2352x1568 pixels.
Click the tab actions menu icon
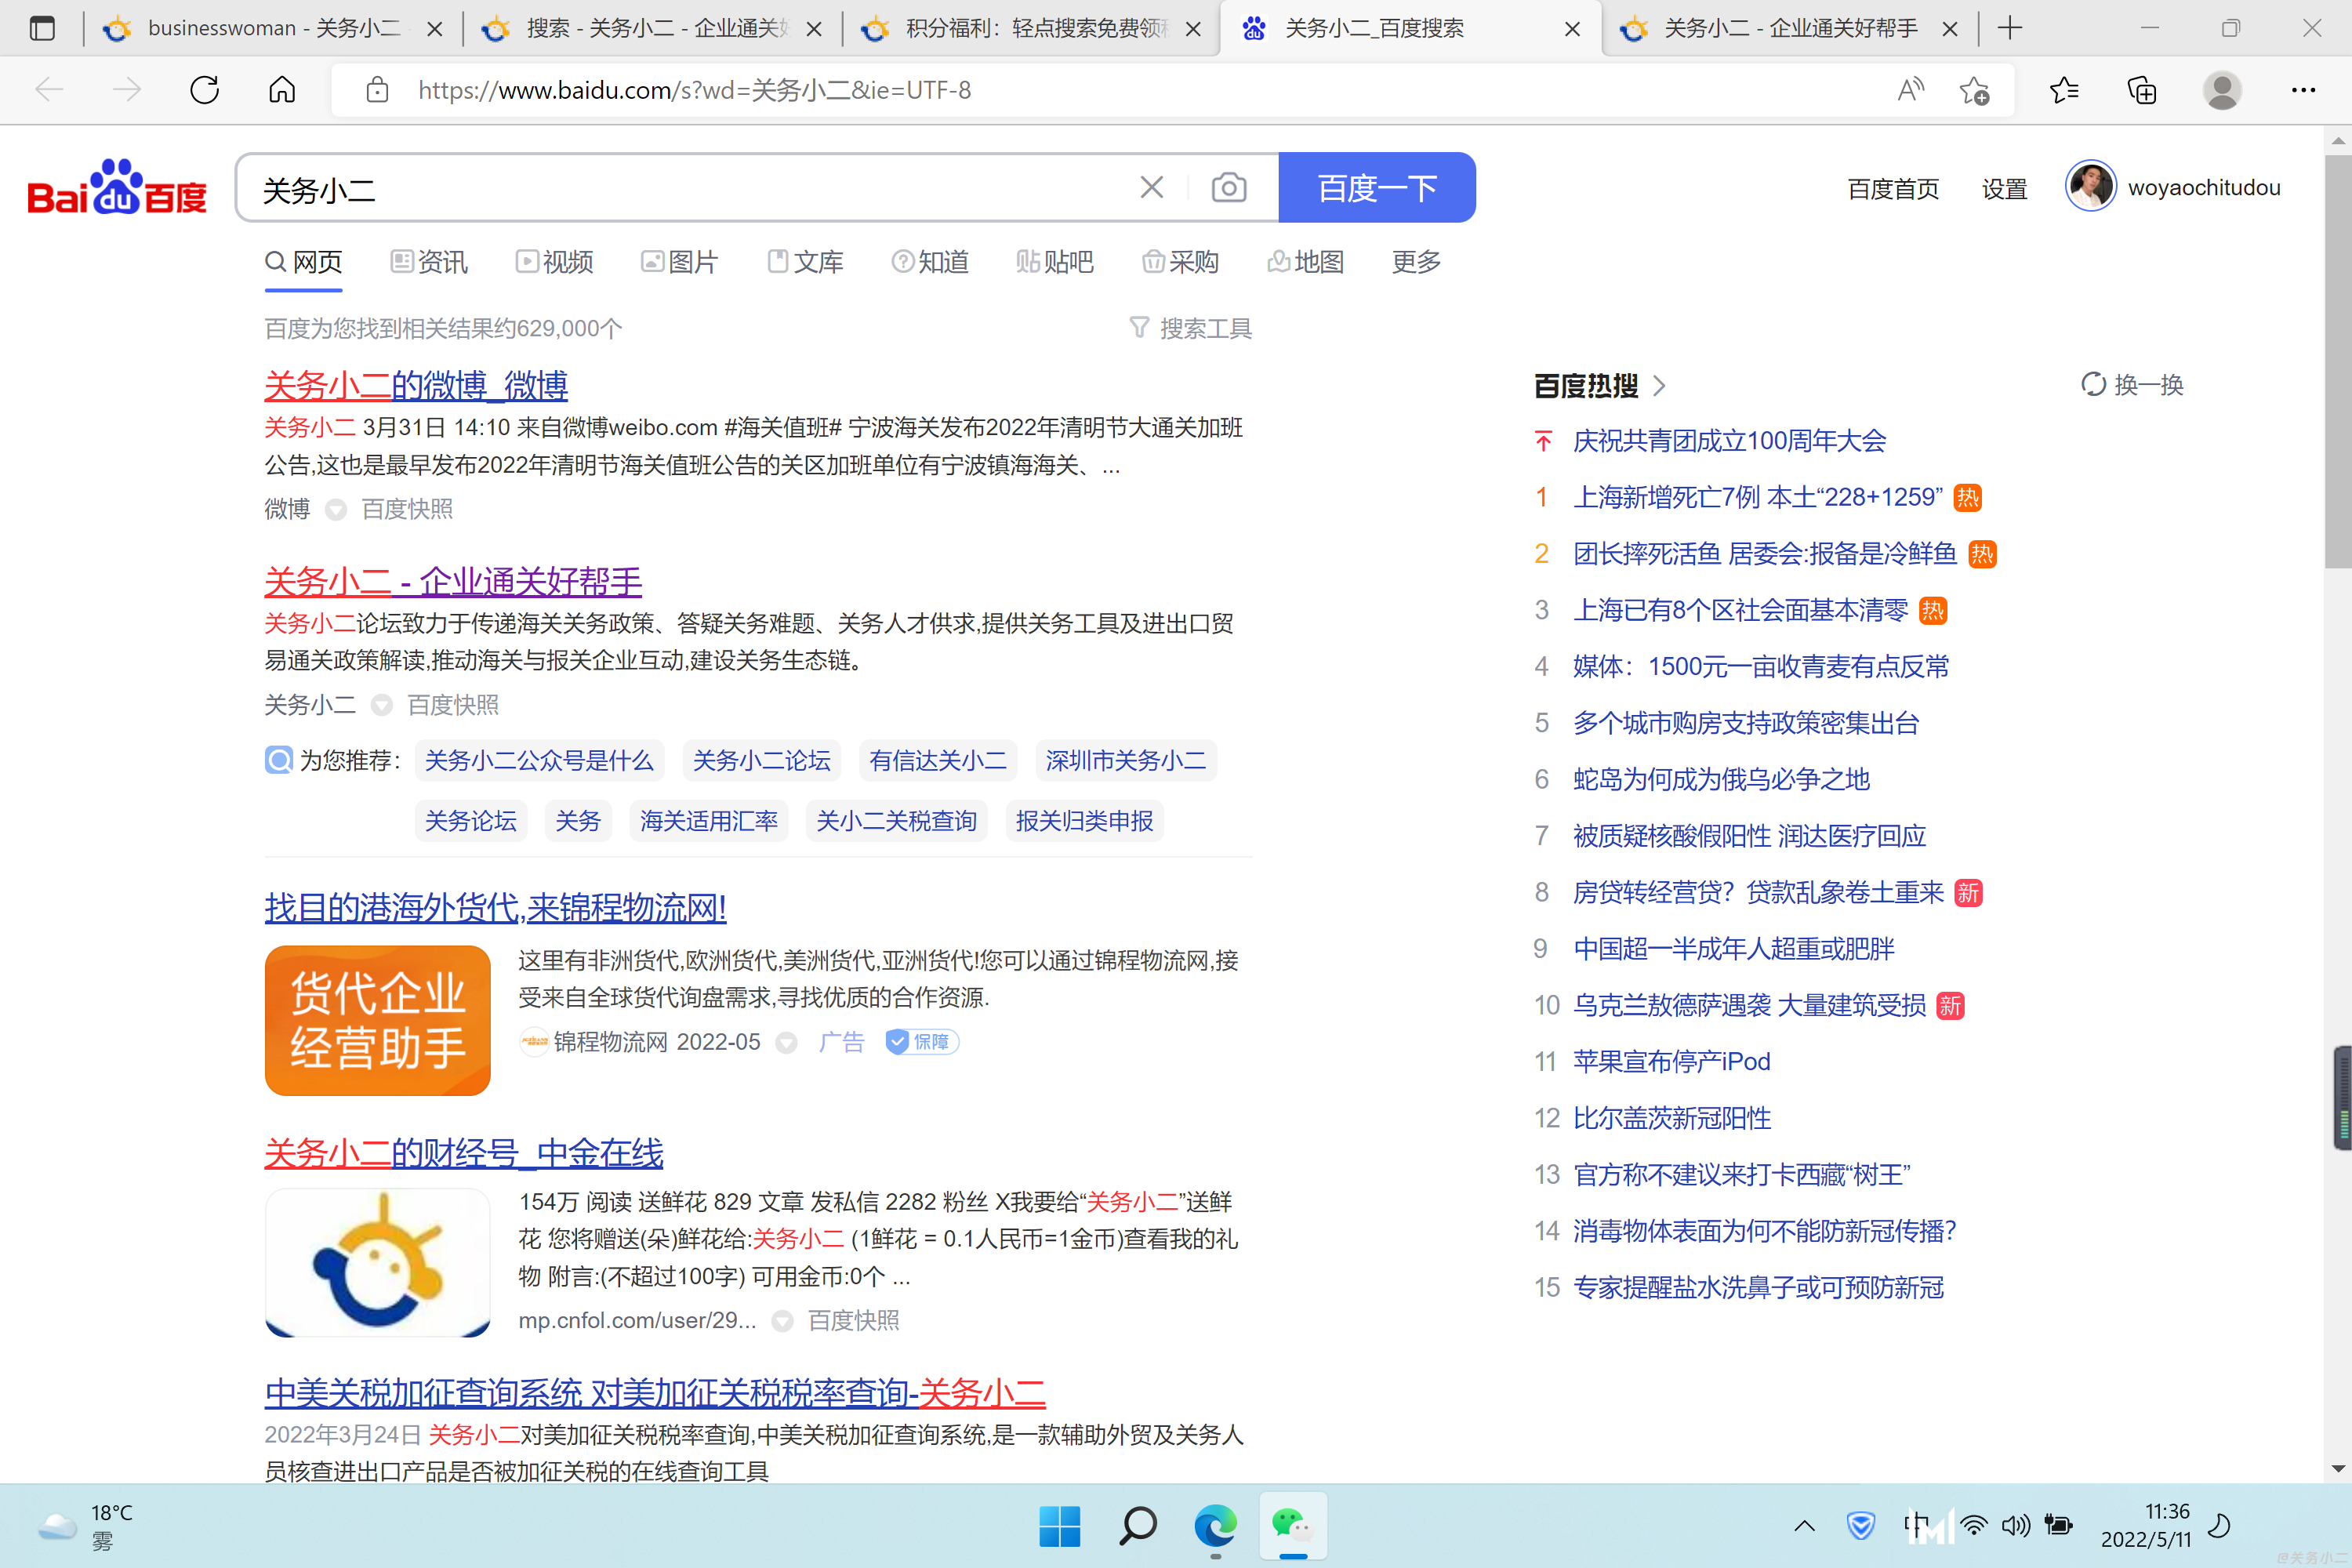point(42,28)
